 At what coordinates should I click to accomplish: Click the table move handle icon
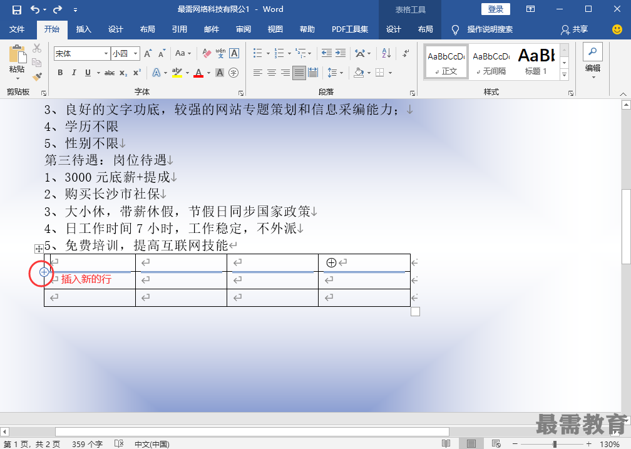[39, 249]
